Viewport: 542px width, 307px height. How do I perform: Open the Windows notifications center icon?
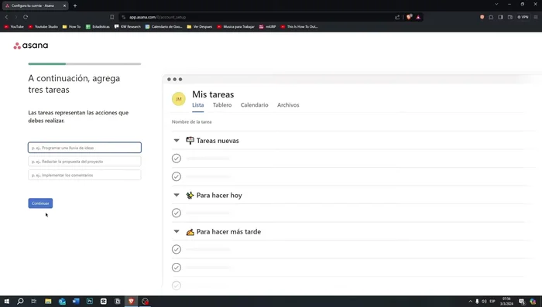click(522, 301)
